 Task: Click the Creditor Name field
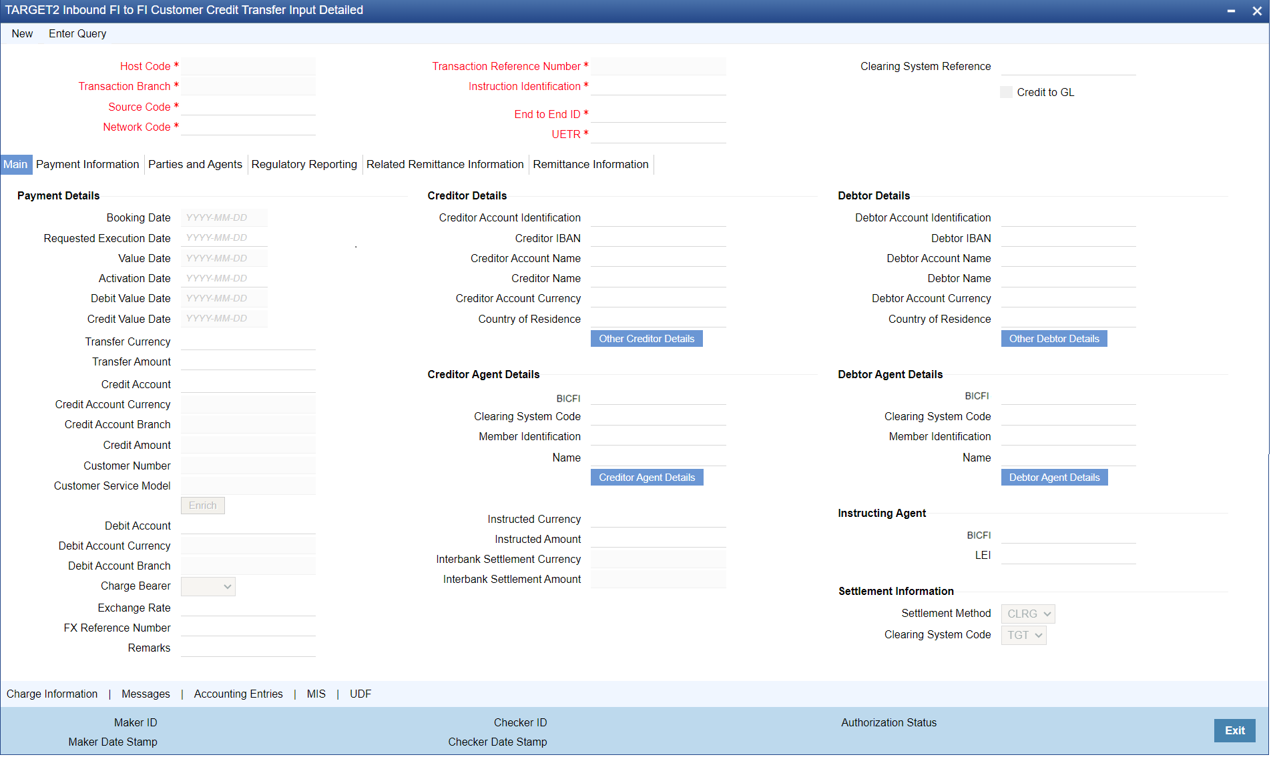click(658, 278)
